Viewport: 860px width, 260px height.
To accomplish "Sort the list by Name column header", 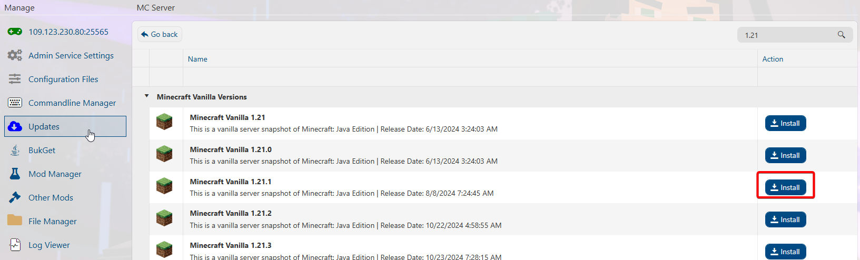I will tap(197, 59).
